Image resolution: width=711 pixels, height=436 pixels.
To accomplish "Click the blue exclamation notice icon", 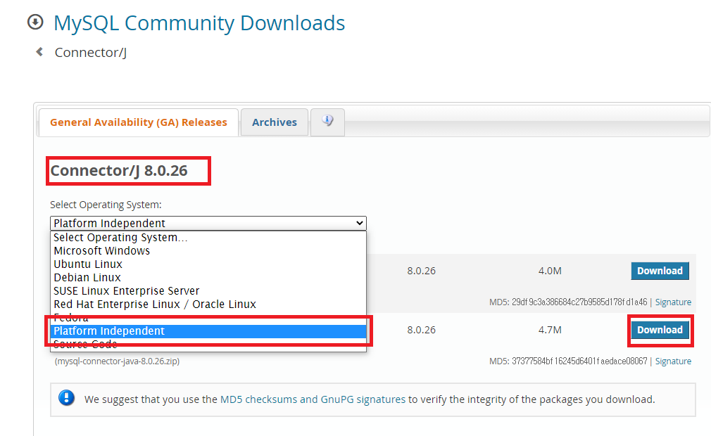I will [x=67, y=398].
